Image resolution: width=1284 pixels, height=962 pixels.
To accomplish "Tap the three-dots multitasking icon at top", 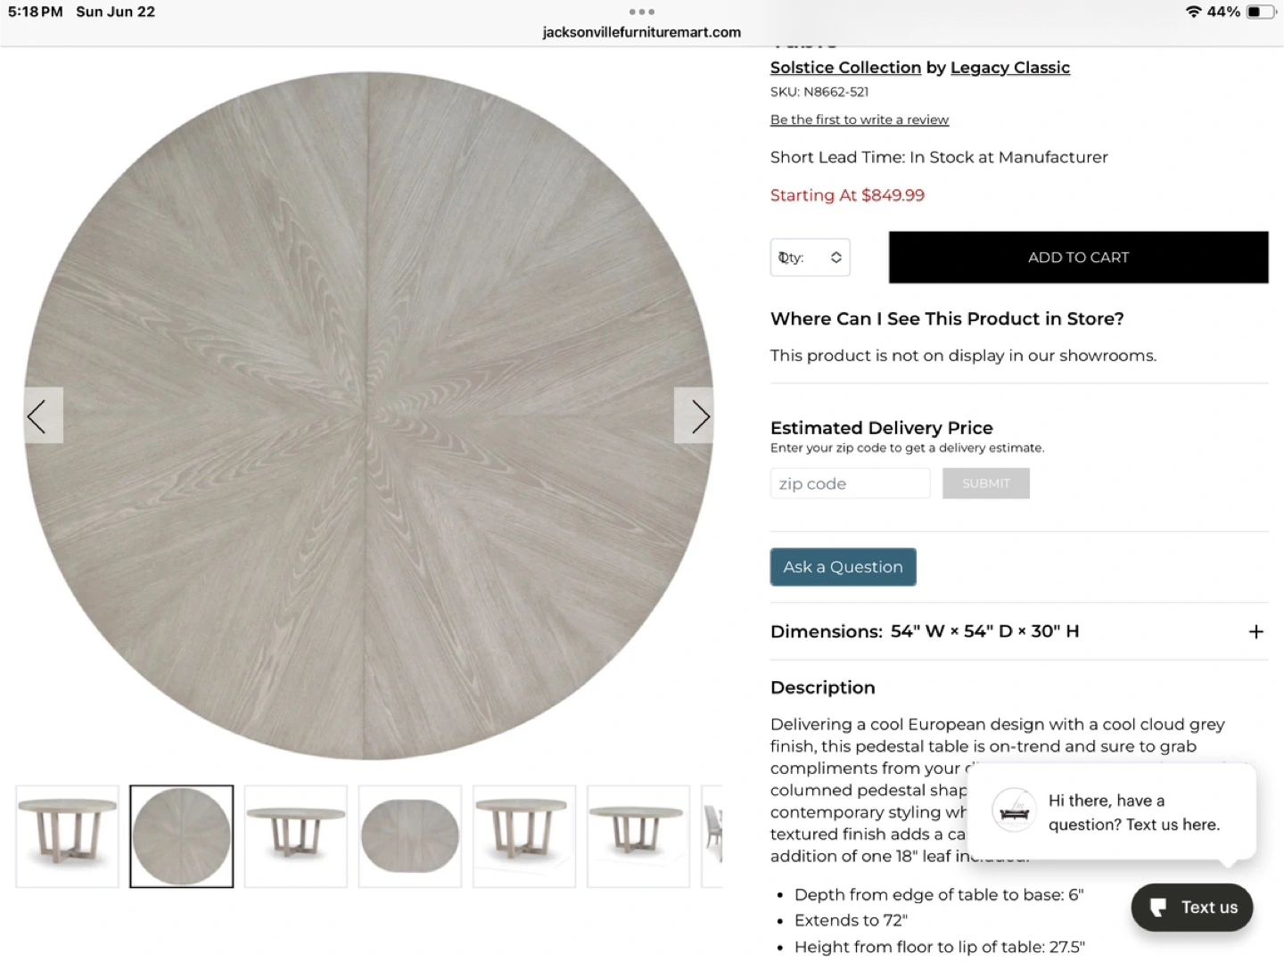I will point(641,12).
